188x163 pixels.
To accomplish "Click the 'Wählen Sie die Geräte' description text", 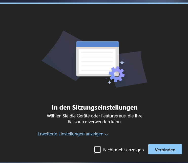I will 95,116.
